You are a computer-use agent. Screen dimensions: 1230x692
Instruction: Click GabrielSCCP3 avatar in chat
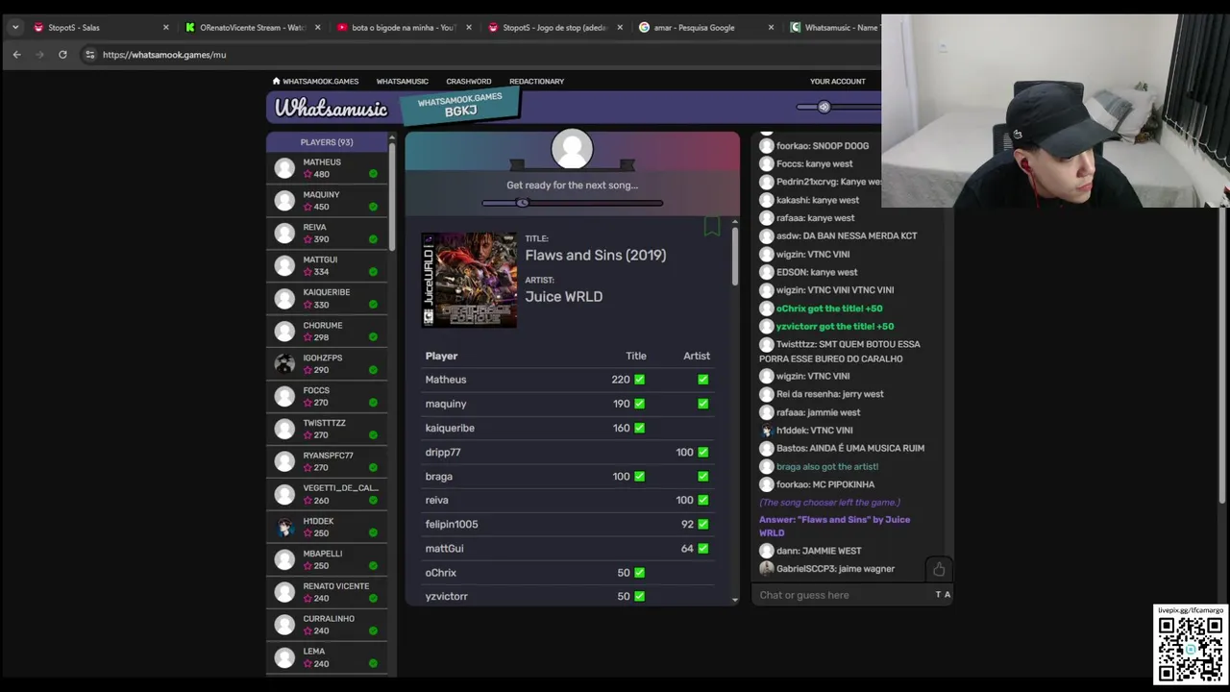(x=766, y=569)
